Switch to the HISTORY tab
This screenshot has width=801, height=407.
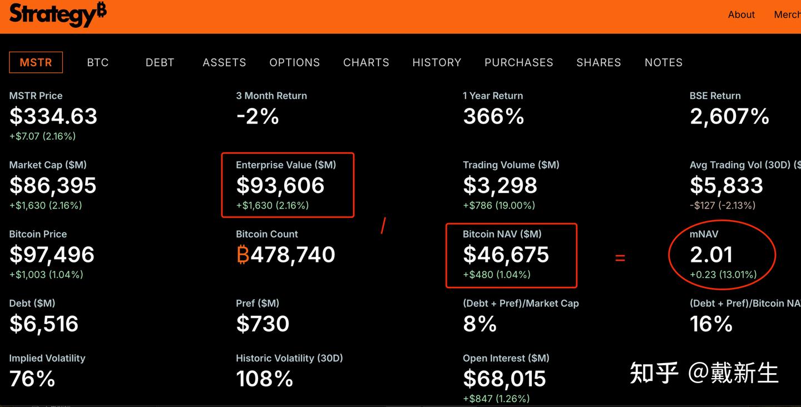437,62
